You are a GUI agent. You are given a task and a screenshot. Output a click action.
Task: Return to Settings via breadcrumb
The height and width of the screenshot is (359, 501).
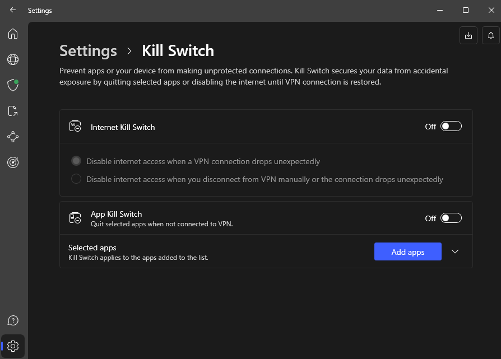point(88,51)
